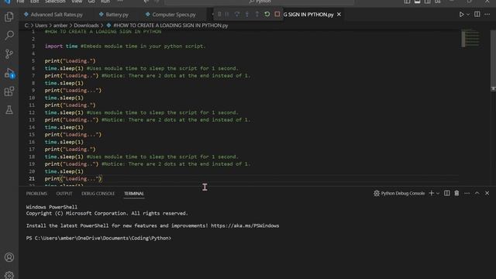
Task: Click Step Over in debug toolbar
Action: [237, 14]
